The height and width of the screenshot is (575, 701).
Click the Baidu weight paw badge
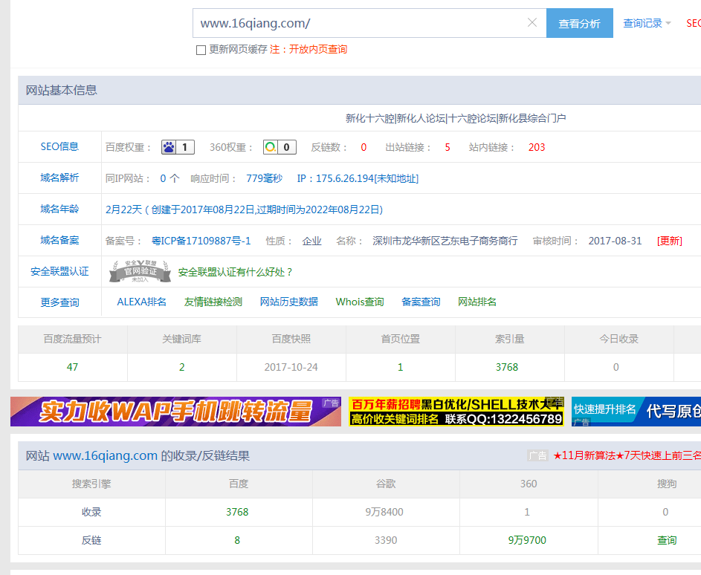178,147
